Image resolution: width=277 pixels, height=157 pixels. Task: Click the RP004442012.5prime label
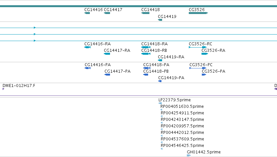click(182, 133)
